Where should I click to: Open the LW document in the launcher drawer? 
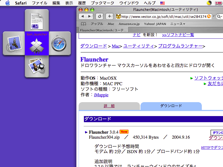[x=37, y=21]
